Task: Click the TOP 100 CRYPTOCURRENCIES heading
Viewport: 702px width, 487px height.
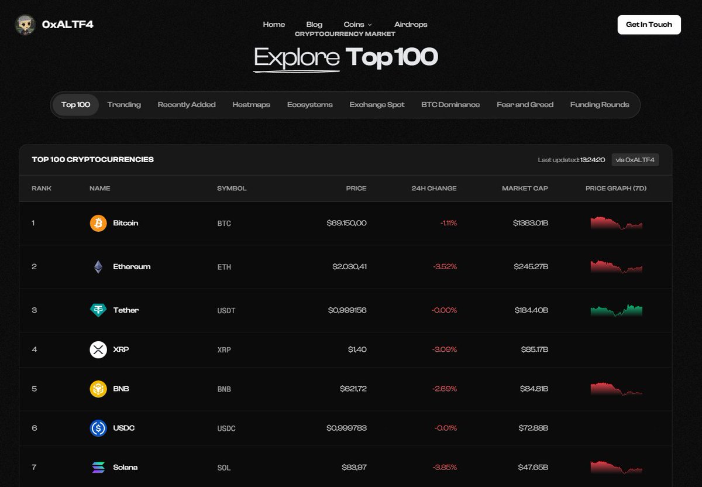Action: coord(92,159)
